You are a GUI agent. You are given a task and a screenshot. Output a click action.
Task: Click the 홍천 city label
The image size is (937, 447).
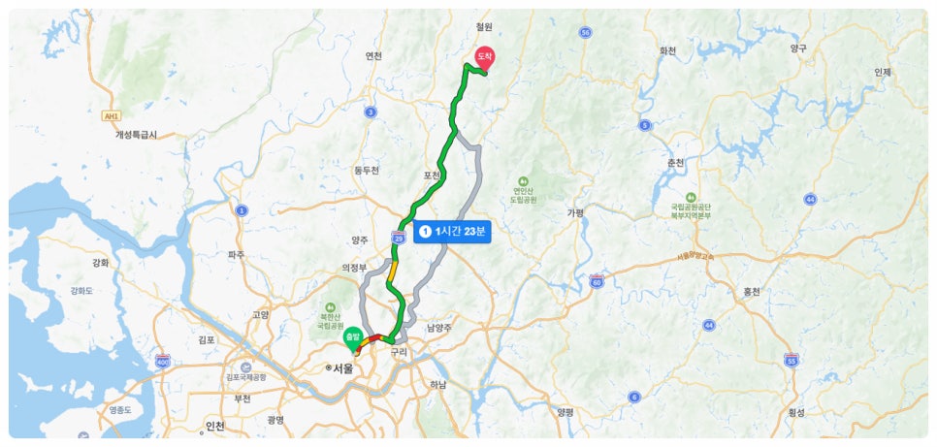[752, 292]
